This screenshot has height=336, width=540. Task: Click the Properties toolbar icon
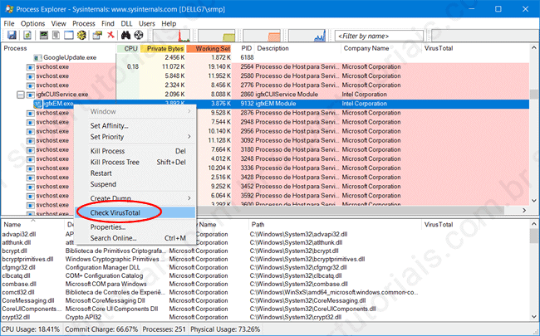[96, 37]
